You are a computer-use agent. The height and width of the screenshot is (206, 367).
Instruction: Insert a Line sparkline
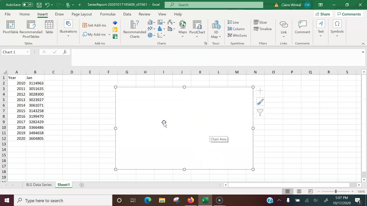point(233,22)
